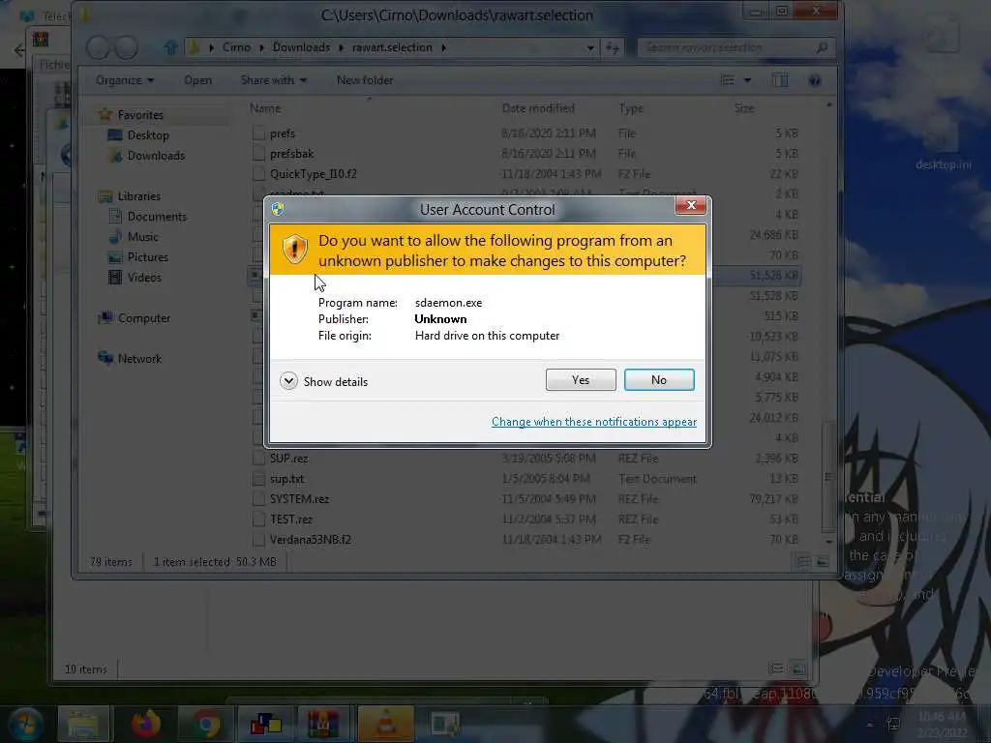Change the view via view icon
The width and height of the screenshot is (991, 743).
[728, 80]
